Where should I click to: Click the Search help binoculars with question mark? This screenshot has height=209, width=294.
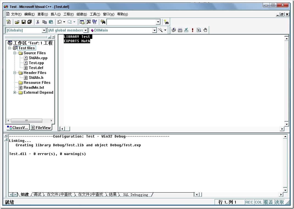click(x=166, y=22)
